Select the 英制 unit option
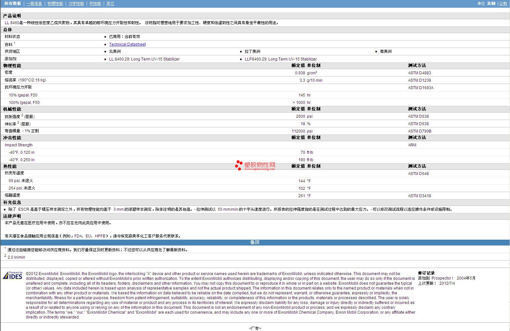510x331 pixels. point(491,4)
